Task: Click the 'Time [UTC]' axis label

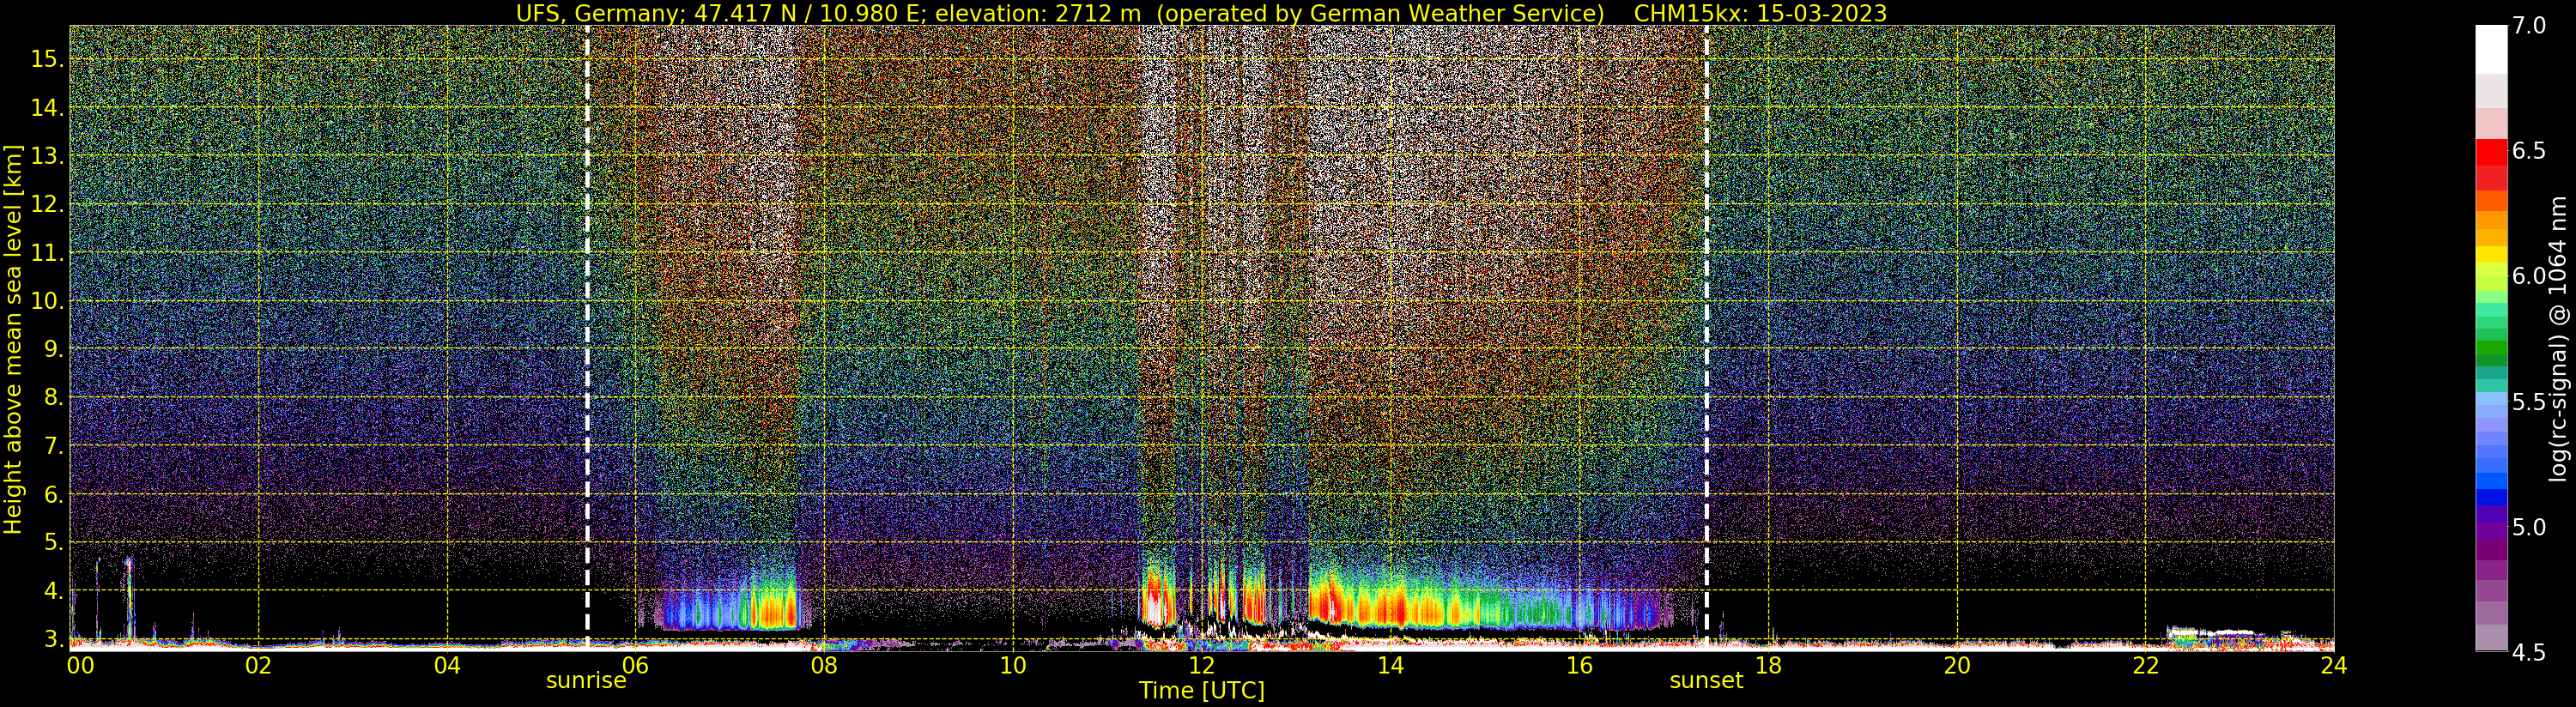Action: coord(1201,691)
